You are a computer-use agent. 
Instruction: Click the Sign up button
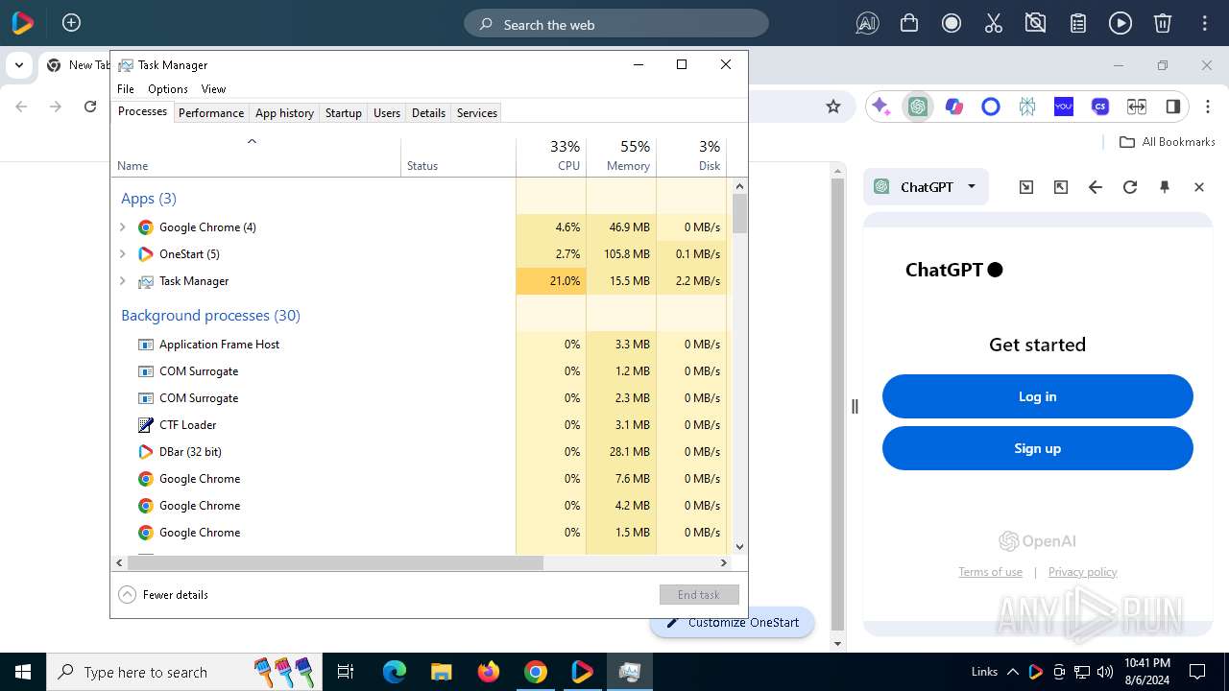point(1037,448)
